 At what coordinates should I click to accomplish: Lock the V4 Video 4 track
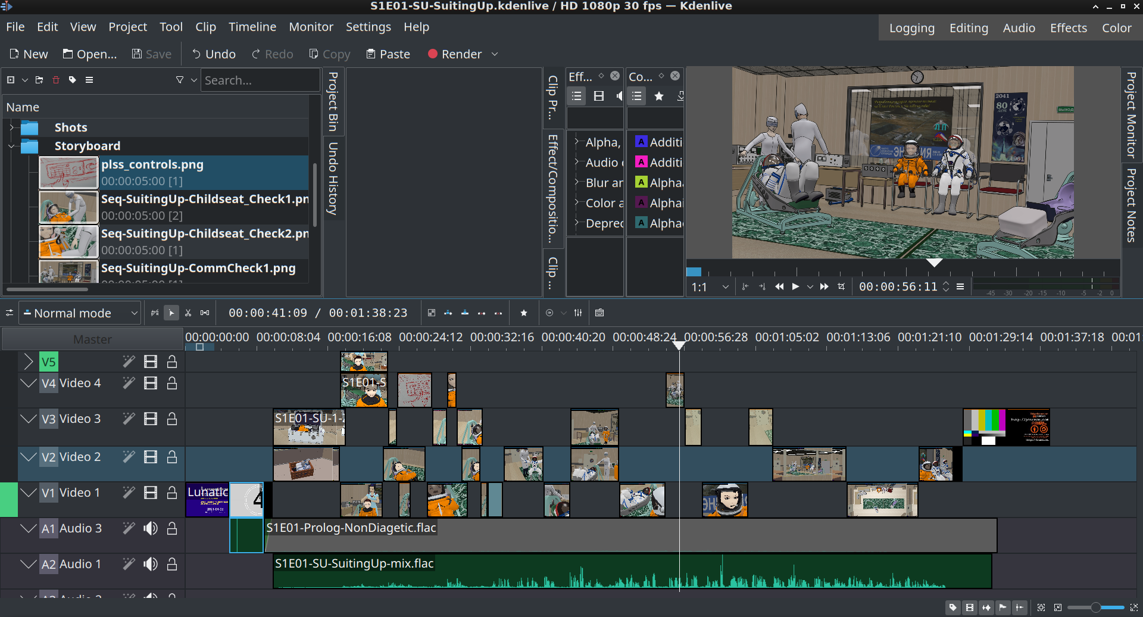[172, 383]
